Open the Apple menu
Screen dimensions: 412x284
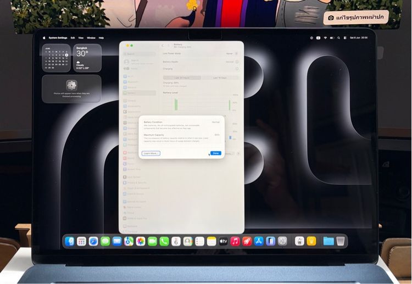pyautogui.click(x=44, y=38)
